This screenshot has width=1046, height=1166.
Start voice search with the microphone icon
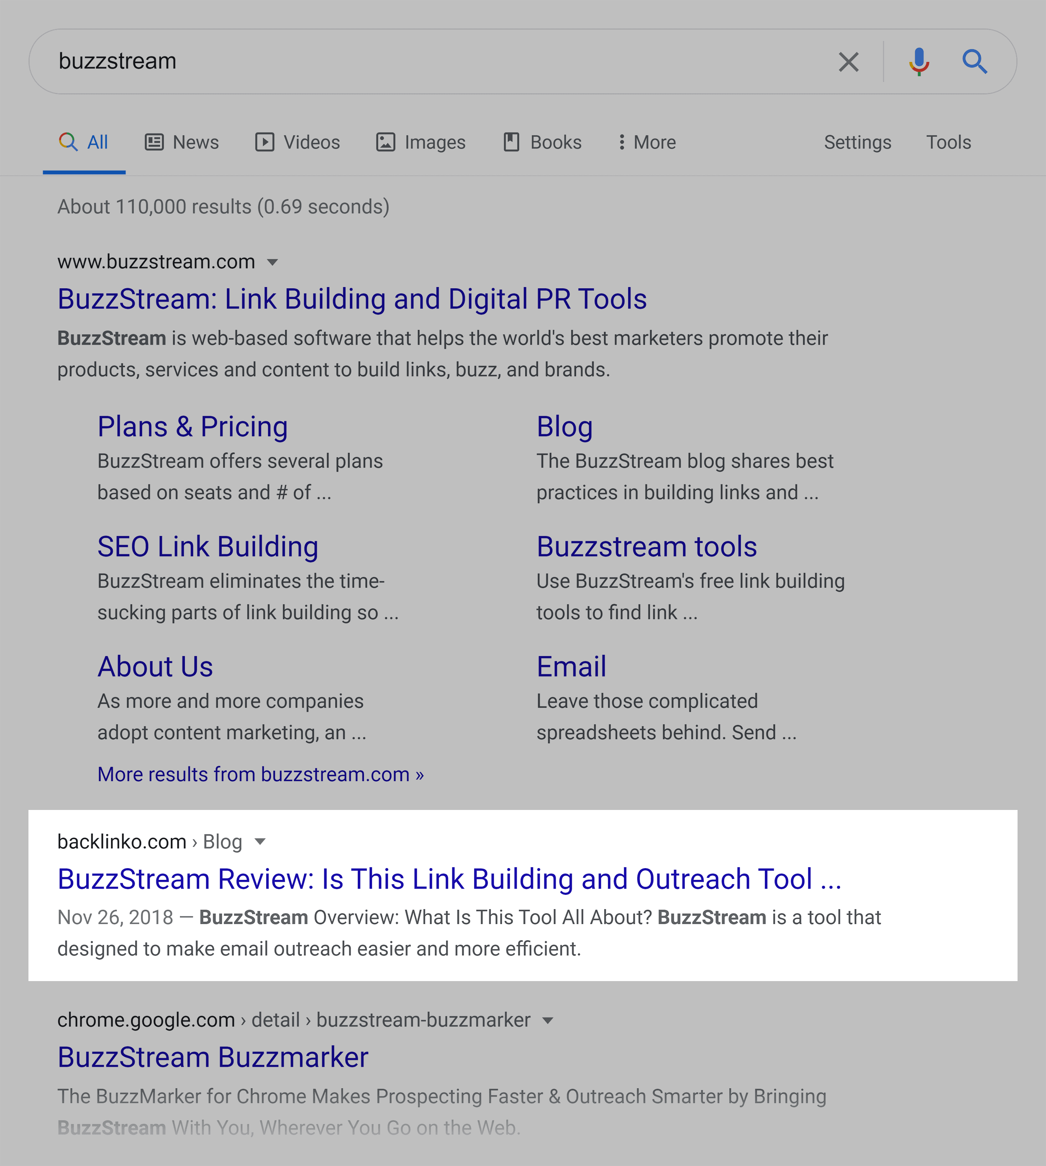click(x=919, y=62)
